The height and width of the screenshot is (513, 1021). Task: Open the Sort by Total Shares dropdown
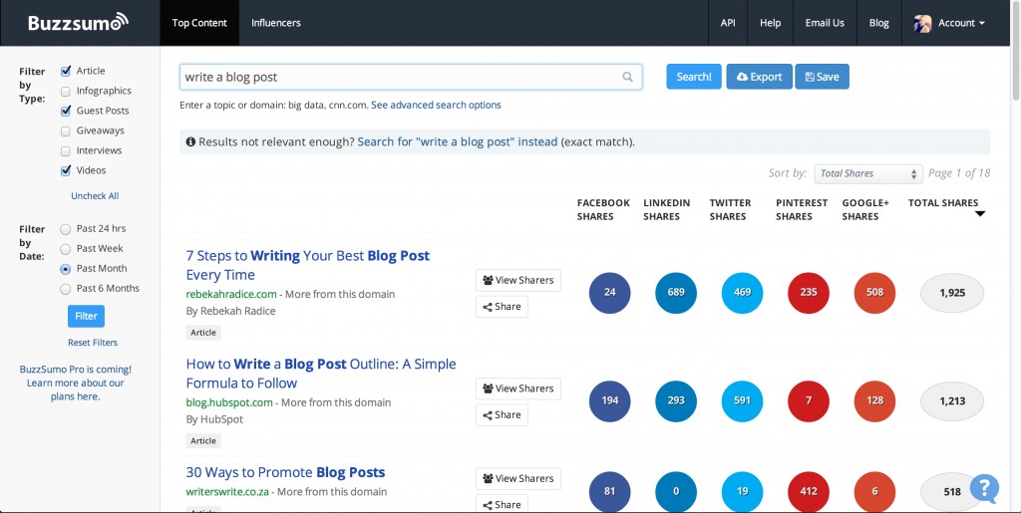tap(868, 173)
